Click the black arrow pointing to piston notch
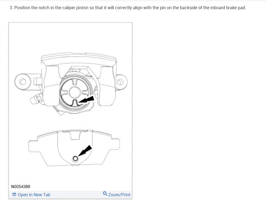 (x=86, y=100)
